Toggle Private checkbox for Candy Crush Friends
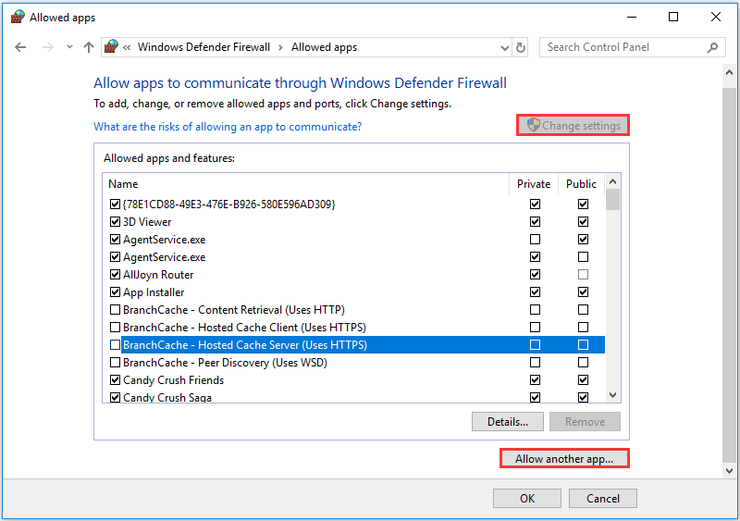Viewport: 740px width, 521px height. (x=535, y=379)
